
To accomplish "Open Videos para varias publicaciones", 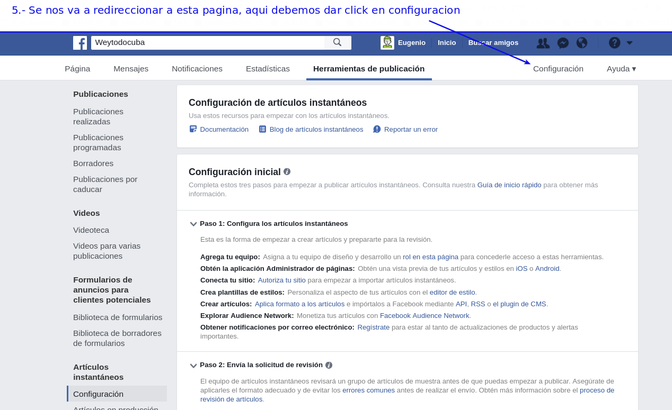I will pyautogui.click(x=107, y=251).
